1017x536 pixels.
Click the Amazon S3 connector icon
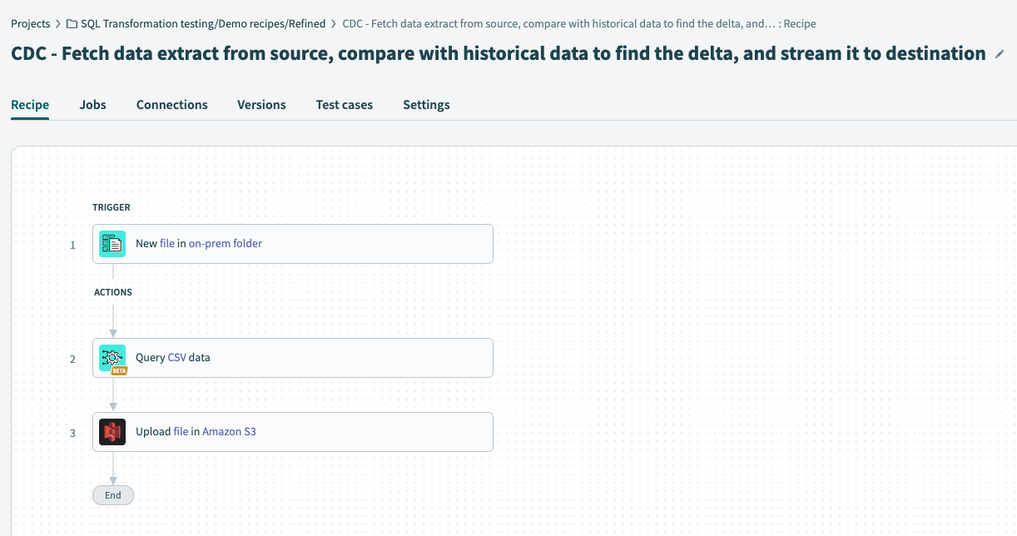pos(112,431)
